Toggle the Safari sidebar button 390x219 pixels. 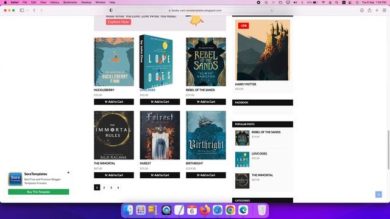(x=22, y=10)
